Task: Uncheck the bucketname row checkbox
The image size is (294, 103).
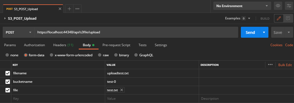Action: (8, 82)
